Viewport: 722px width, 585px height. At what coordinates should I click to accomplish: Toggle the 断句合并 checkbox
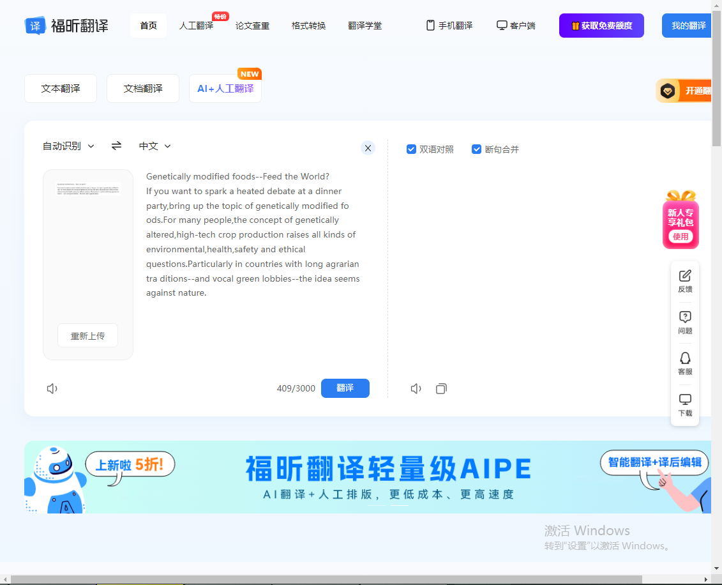click(477, 149)
